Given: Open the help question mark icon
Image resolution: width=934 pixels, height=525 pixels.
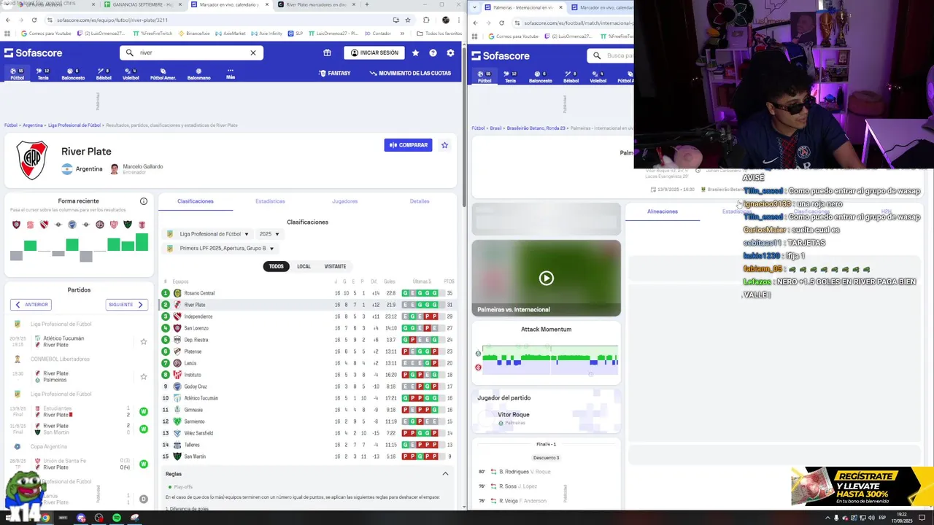Looking at the screenshot, I should pos(433,52).
